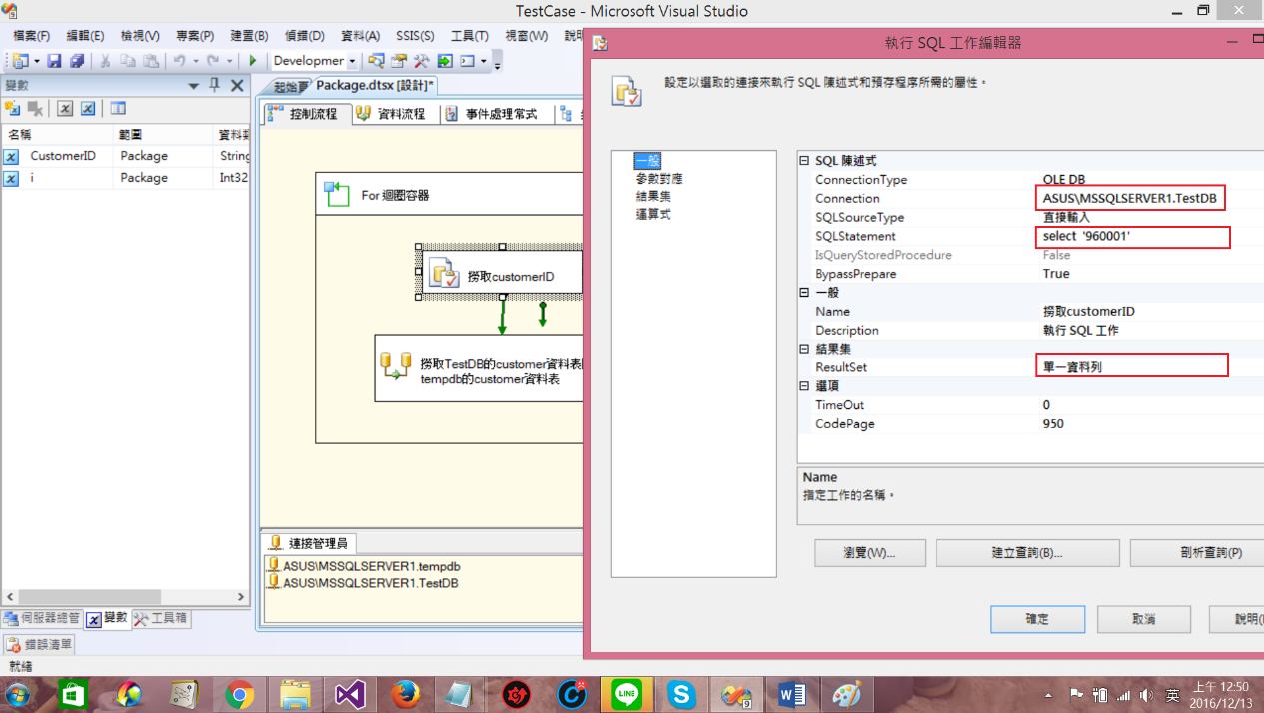
Task: Save the package with the Save icon
Action: click(54, 61)
